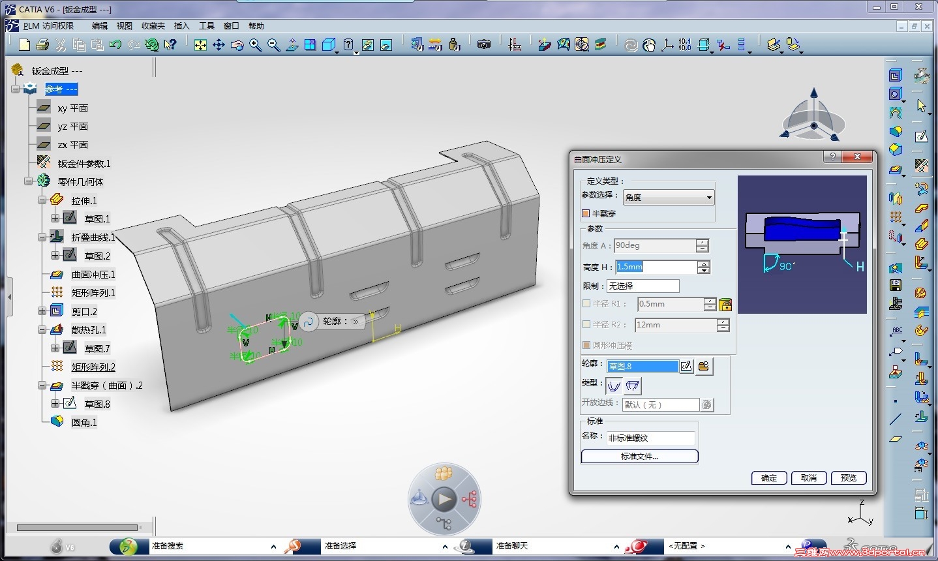938x561 pixels.
Task: Click the isometric view cube icon
Action: 329,44
